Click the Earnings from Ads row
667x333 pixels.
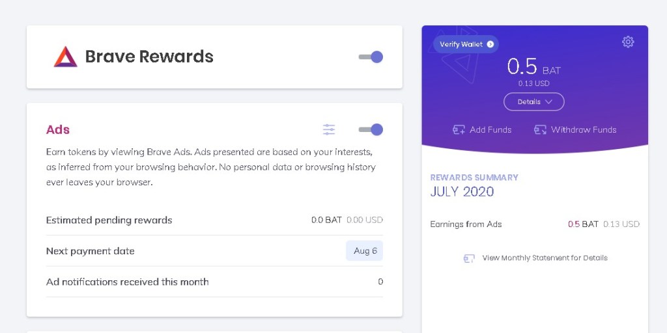(466, 224)
